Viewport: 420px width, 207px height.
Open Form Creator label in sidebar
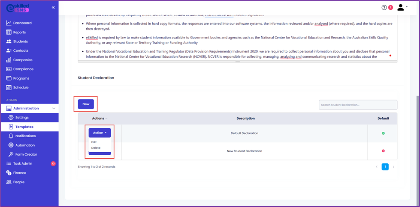pyautogui.click(x=26, y=154)
